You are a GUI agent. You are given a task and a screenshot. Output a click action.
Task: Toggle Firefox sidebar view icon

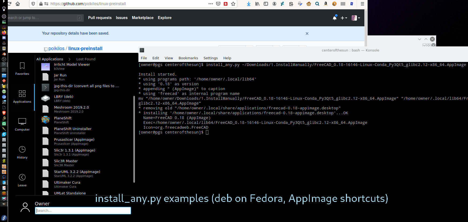(266, 4)
